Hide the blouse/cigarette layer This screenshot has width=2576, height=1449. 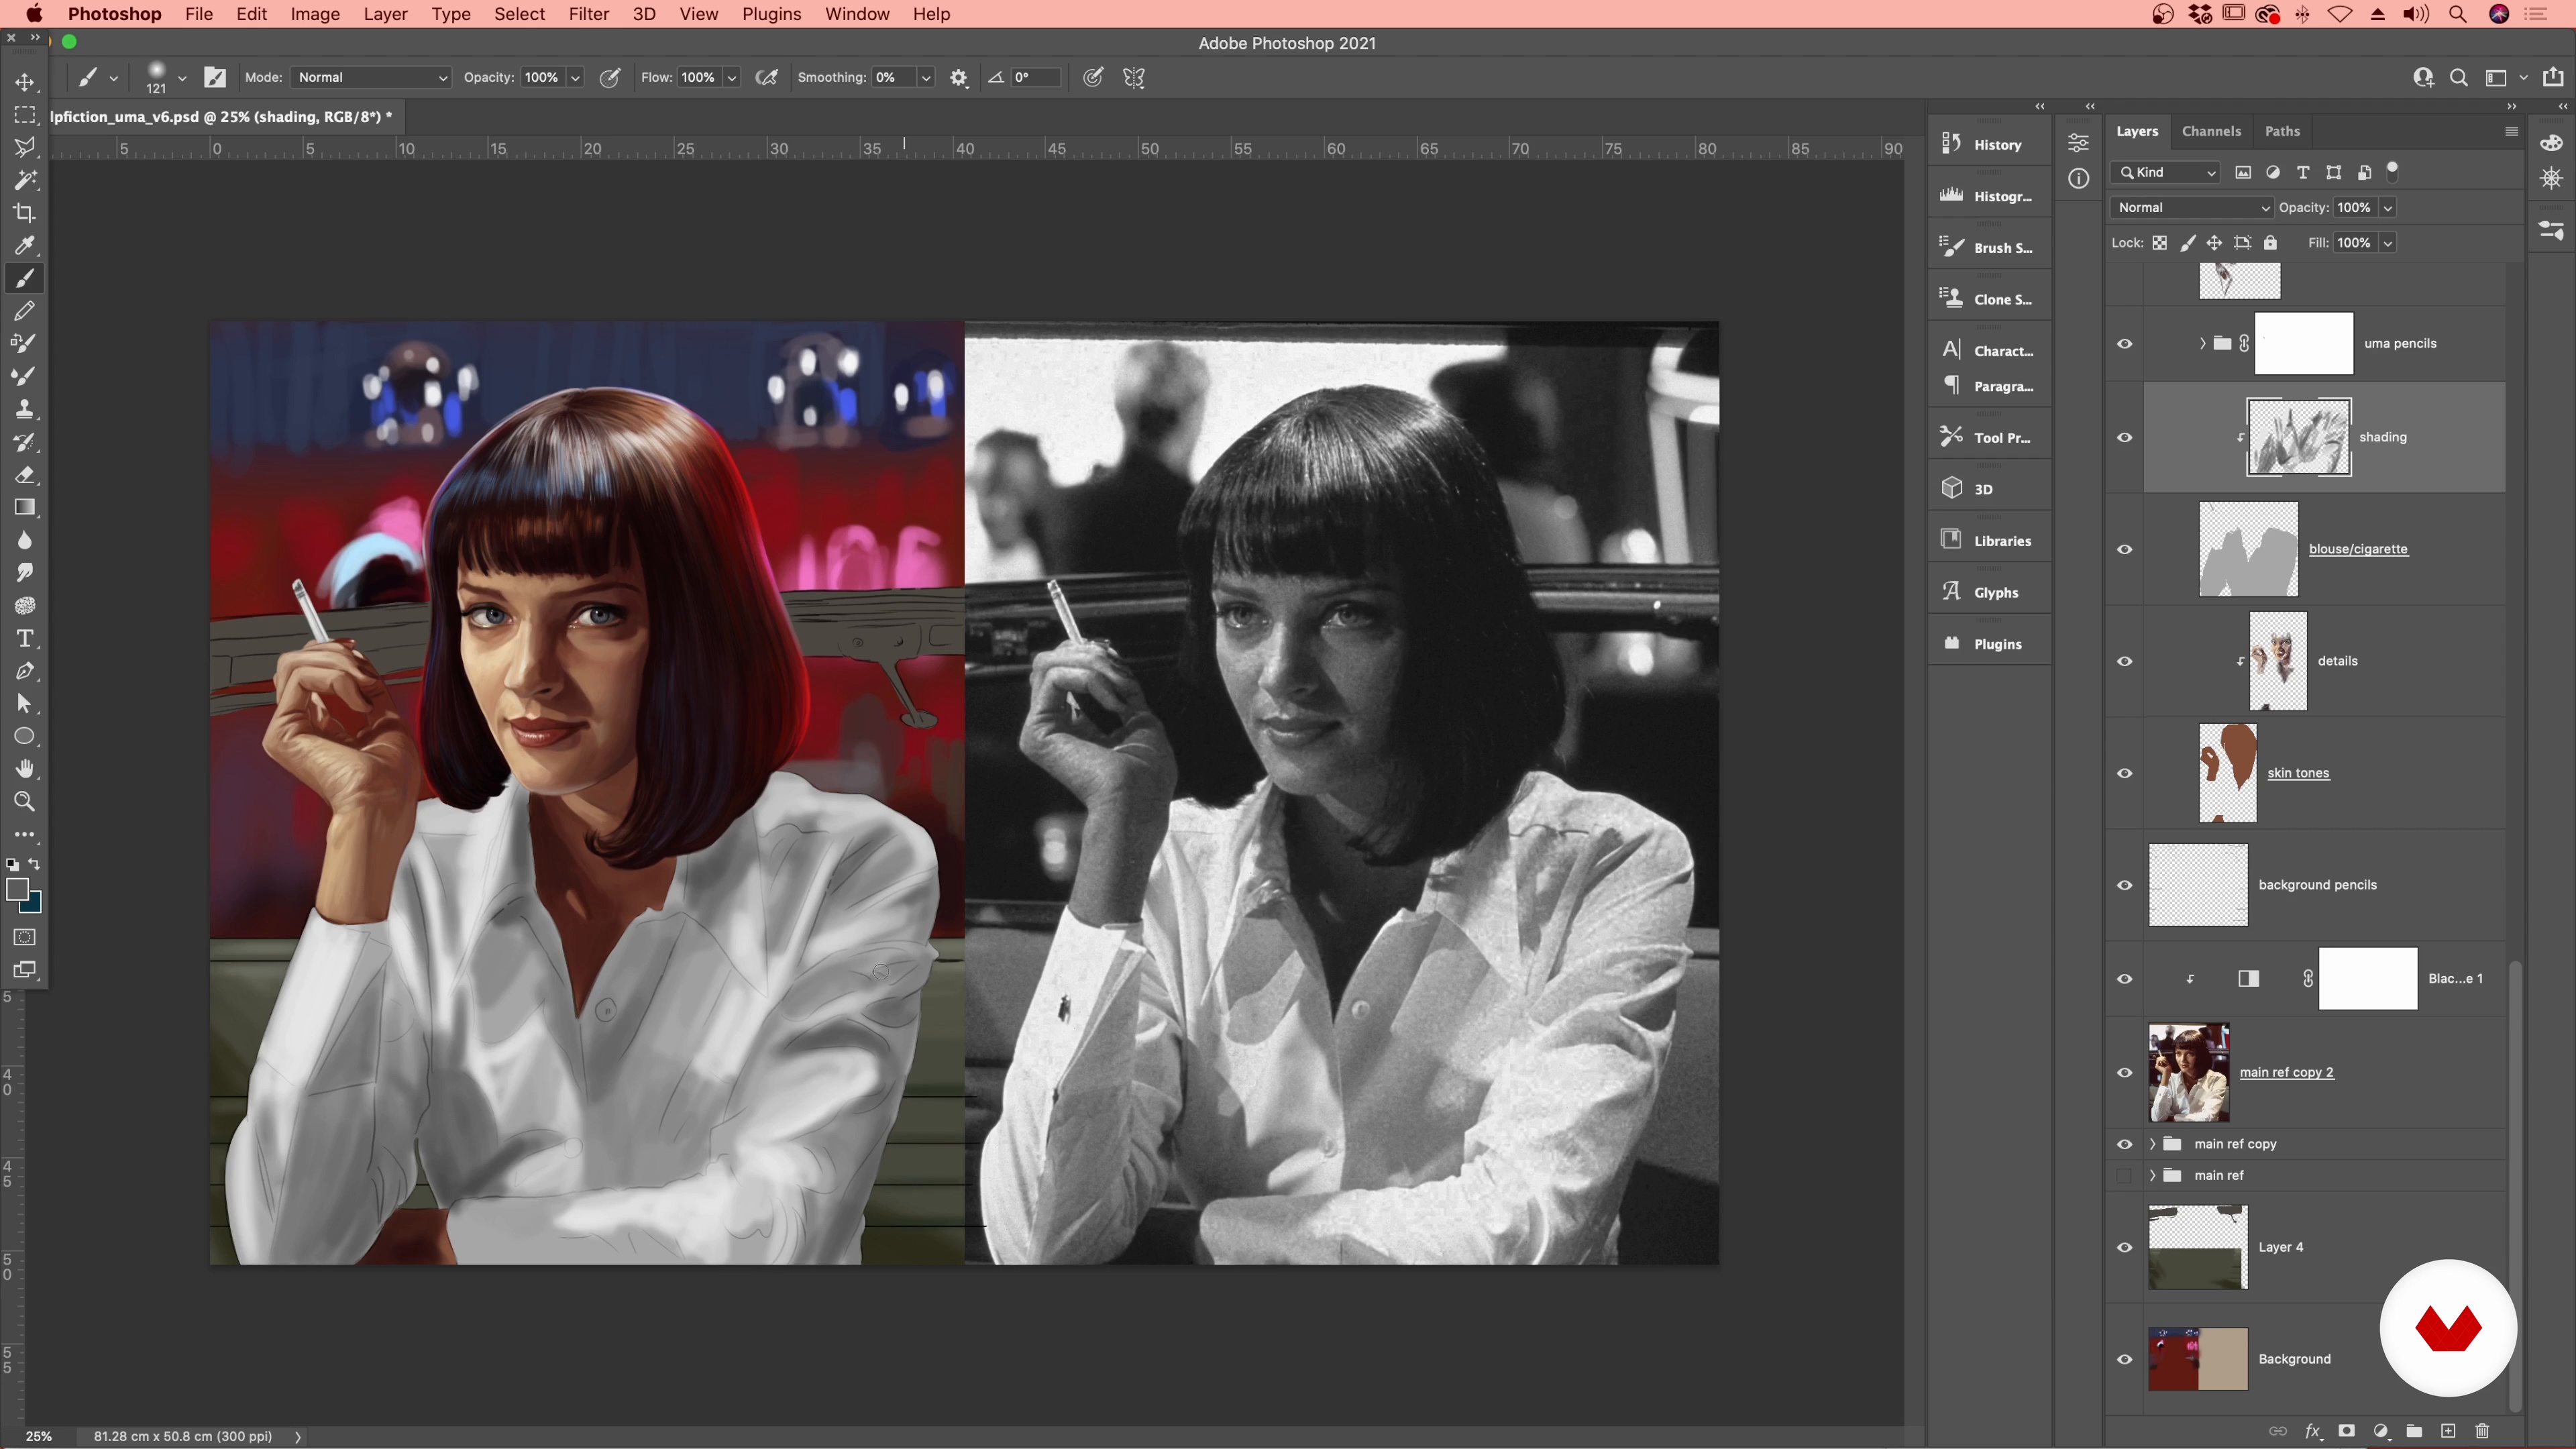point(2124,549)
